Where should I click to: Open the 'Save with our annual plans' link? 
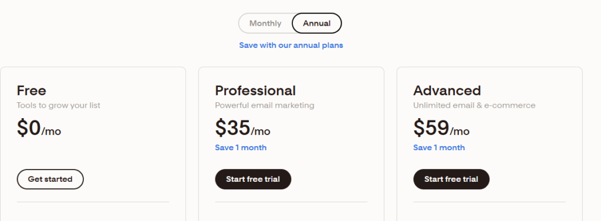tap(291, 46)
